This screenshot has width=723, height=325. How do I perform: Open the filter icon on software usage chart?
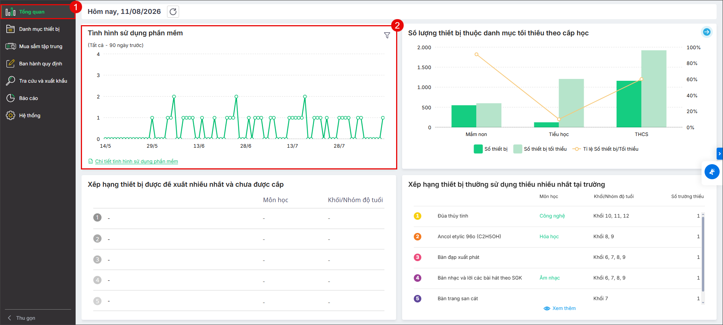click(387, 35)
